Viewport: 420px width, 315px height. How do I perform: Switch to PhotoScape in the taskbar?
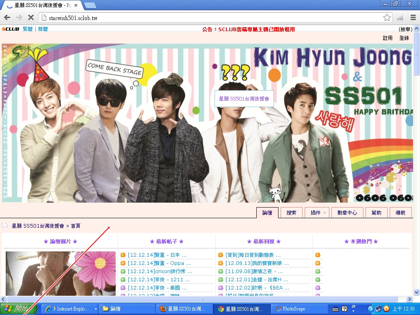299,309
